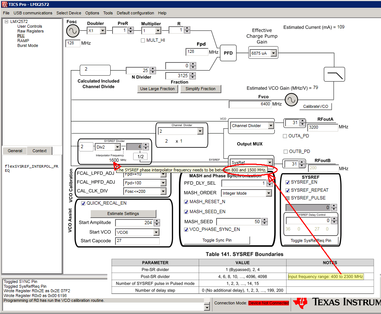Open the Options menu
The height and width of the screenshot is (314, 381).
[92, 13]
